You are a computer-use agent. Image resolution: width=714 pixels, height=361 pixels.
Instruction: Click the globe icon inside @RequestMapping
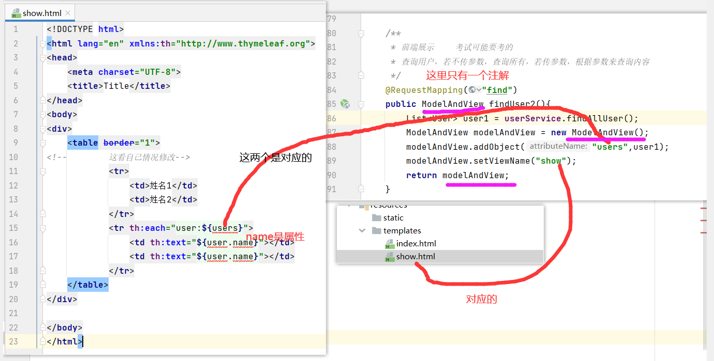pyautogui.click(x=472, y=90)
